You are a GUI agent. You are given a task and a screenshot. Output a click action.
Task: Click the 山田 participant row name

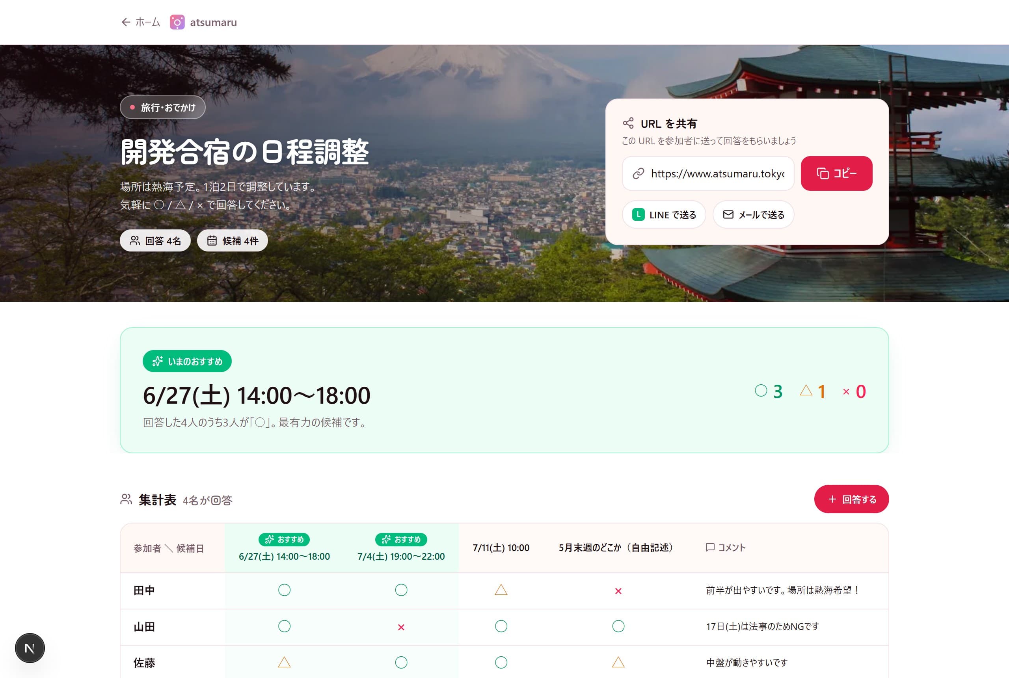144,627
